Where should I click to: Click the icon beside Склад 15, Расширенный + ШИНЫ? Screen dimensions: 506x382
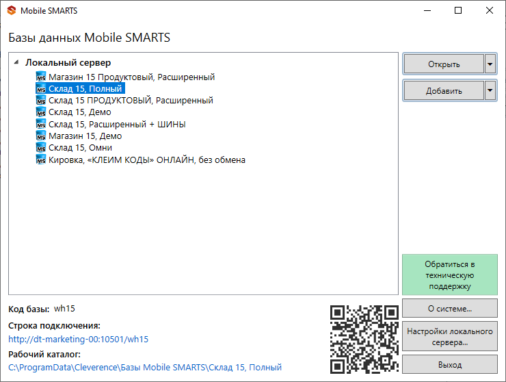click(x=40, y=124)
